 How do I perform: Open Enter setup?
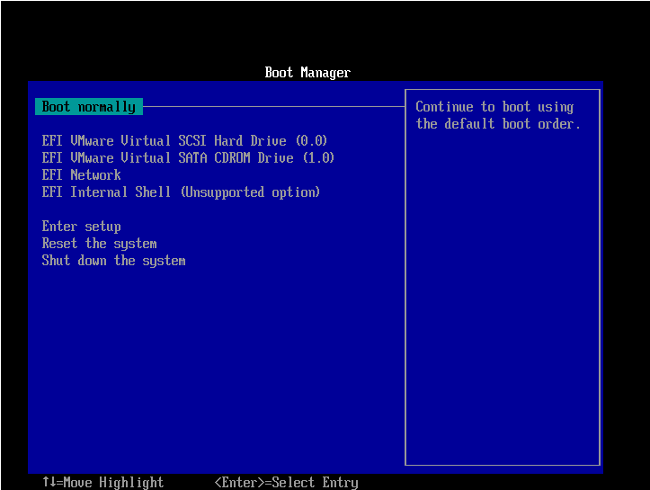coord(82,227)
